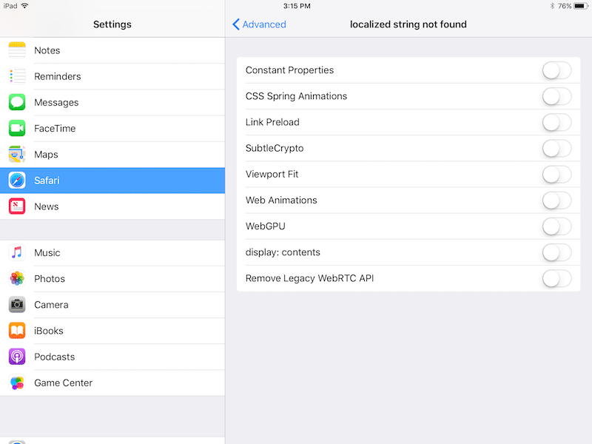Viewport: 592px width, 444px height.
Task: Tap the Camera app icon
Action: [17, 304]
